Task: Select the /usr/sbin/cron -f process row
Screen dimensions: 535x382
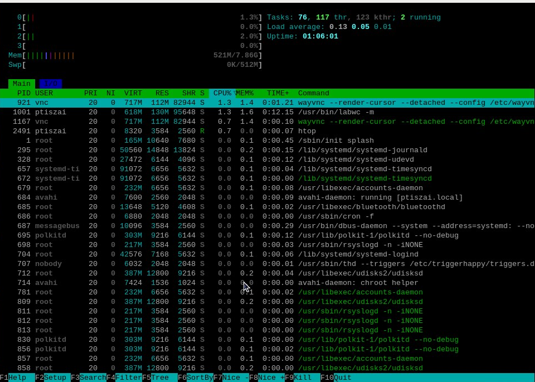Action: click(267, 216)
